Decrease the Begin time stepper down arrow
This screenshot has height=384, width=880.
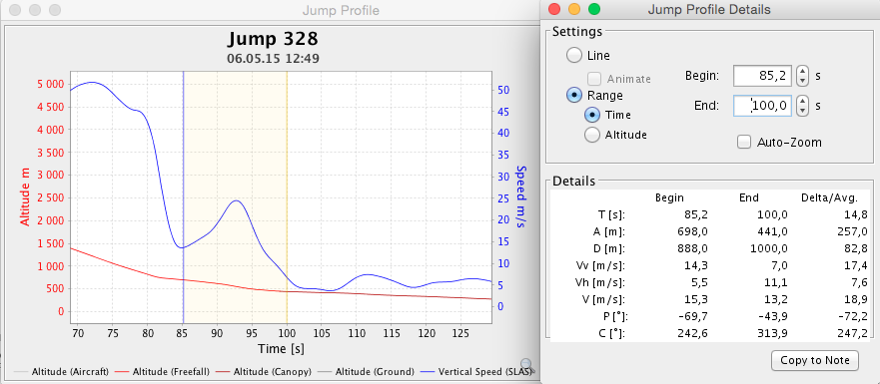point(802,80)
